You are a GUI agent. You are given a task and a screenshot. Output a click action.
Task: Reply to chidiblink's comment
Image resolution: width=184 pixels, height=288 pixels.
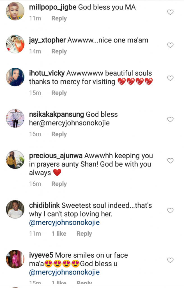click(x=84, y=234)
